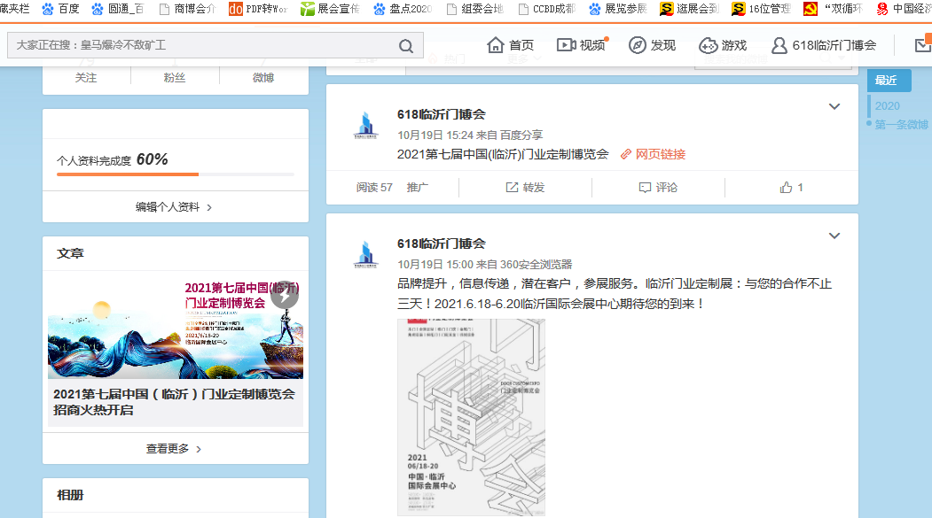Open the 618临沂门博会 account menu

(824, 45)
